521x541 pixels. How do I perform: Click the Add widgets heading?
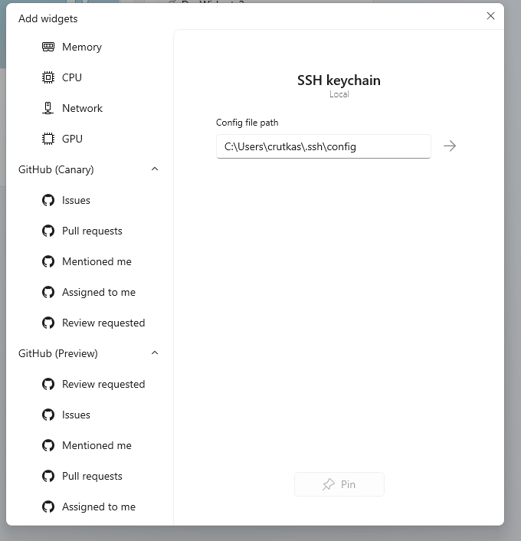(x=48, y=18)
